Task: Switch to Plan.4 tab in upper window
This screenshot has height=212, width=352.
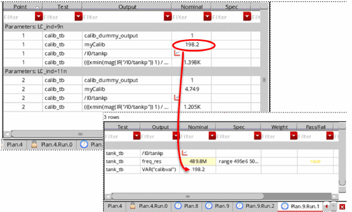Action: (x=15, y=145)
